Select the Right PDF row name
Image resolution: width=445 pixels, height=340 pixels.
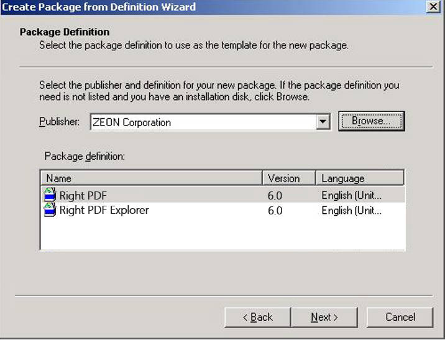(83, 196)
